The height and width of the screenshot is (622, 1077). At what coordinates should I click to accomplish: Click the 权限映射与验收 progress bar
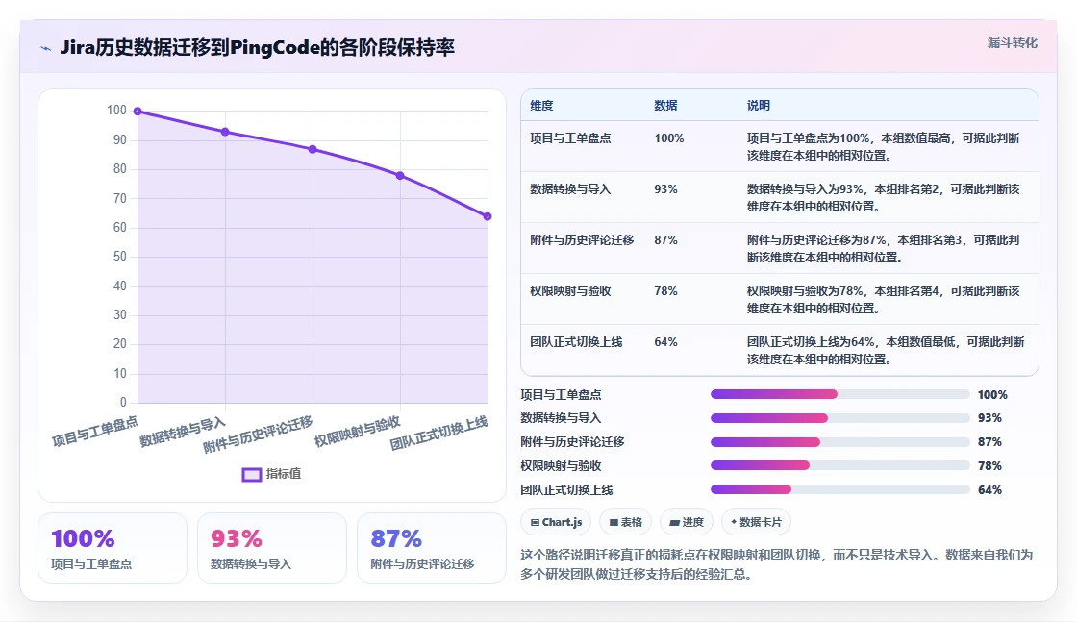[x=840, y=465]
